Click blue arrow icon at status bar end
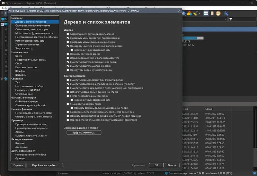Screen dimensions: 257x176 254,173
